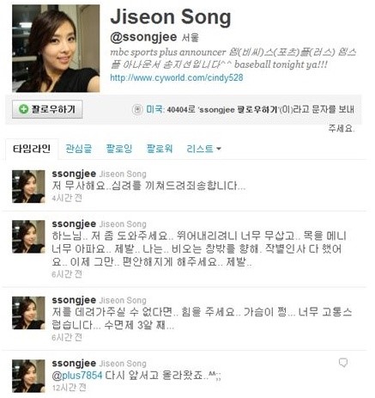Image resolution: width=375 pixels, height=398 pixels.
Task: Click the avatar beside the @plus7854 tweet
Action: pos(28,376)
